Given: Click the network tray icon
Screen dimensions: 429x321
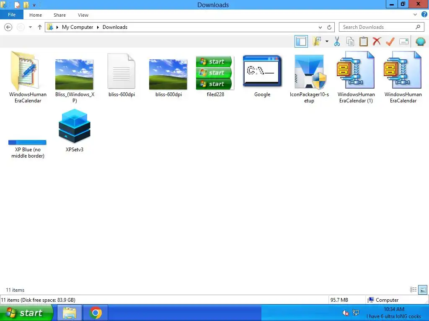Looking at the screenshot, I should point(356,313).
